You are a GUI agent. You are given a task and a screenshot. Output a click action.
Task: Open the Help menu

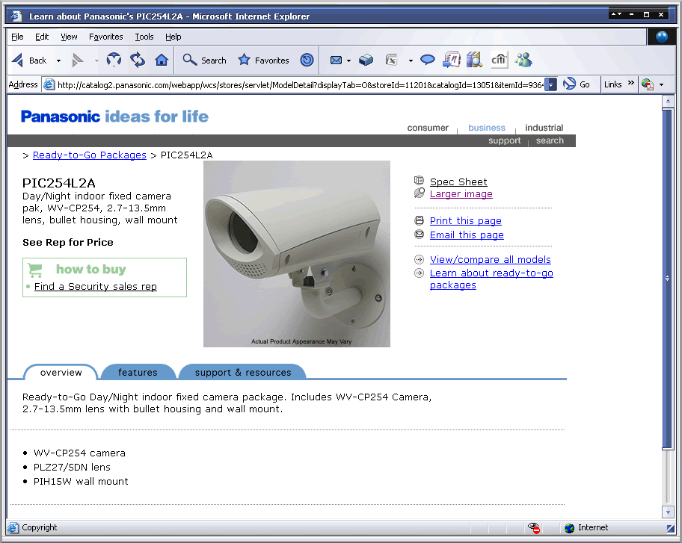173,37
